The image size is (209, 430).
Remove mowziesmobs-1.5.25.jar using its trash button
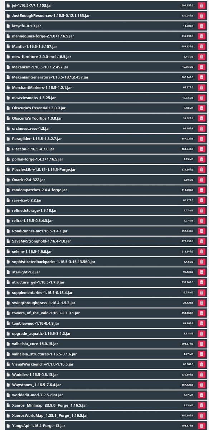pos(201,98)
